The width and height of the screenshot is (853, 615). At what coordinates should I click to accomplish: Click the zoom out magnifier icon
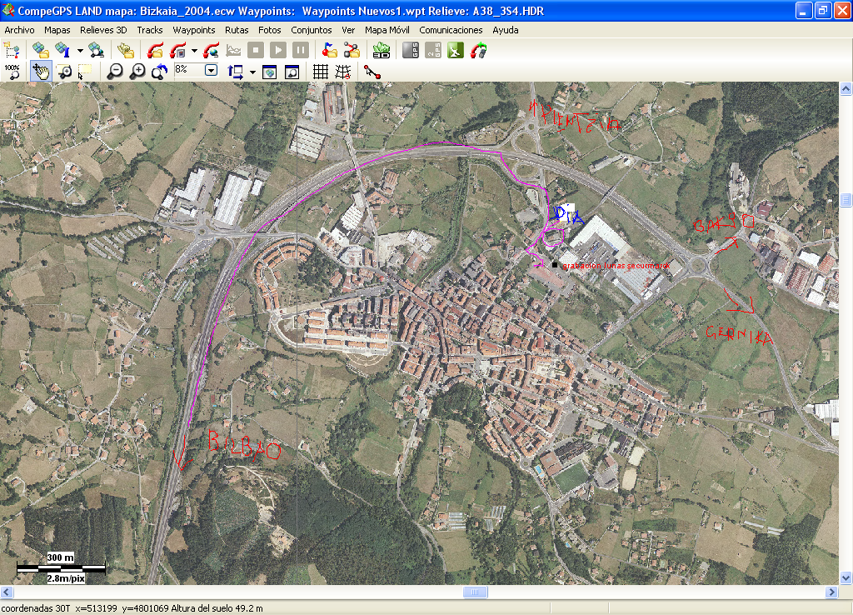[x=115, y=72]
